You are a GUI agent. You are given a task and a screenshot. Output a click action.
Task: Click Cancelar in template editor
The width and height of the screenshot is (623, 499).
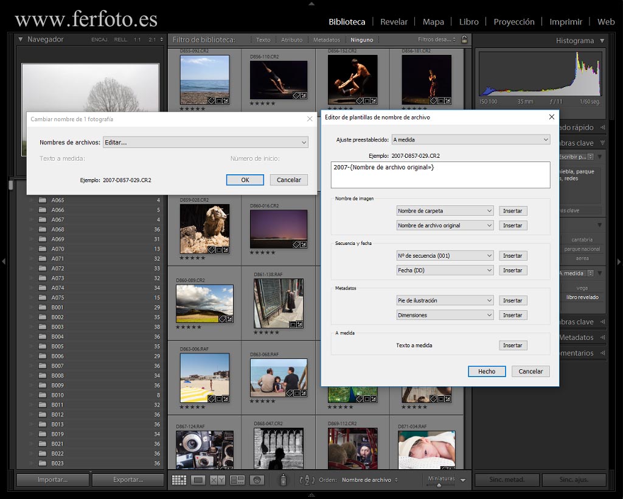(531, 371)
